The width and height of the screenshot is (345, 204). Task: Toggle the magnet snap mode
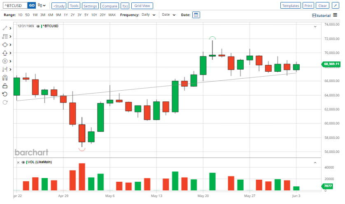[5, 77]
